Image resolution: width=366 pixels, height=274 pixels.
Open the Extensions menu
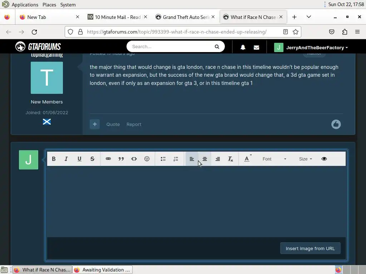tap(345, 32)
